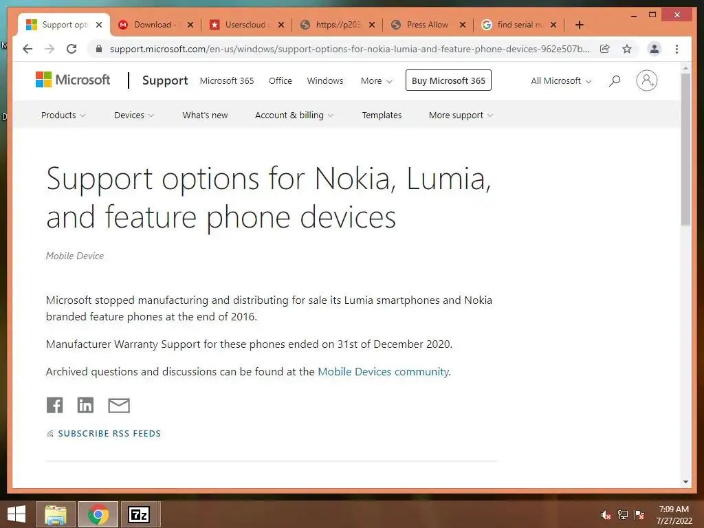Switch to the Download tab
The image size is (704, 528).
coord(155,25)
